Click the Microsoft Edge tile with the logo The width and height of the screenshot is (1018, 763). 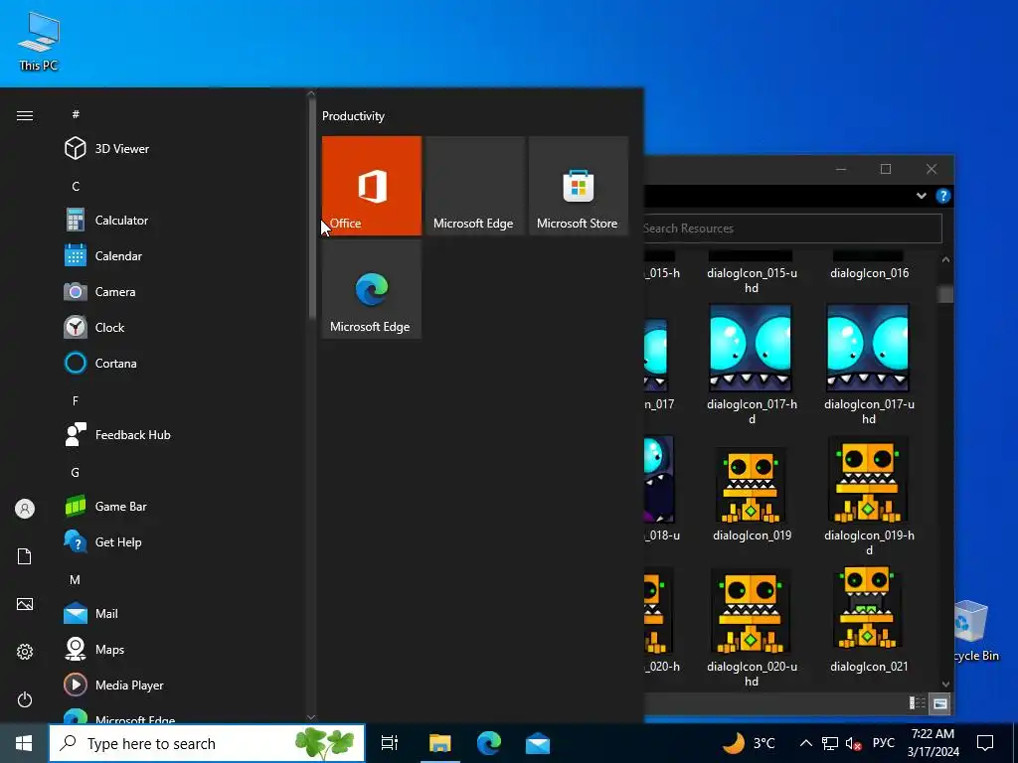pos(372,289)
